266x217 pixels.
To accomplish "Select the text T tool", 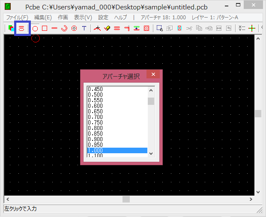I will click(x=84, y=28).
